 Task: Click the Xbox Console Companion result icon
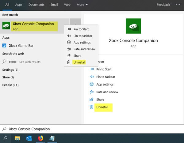coord(6,25)
